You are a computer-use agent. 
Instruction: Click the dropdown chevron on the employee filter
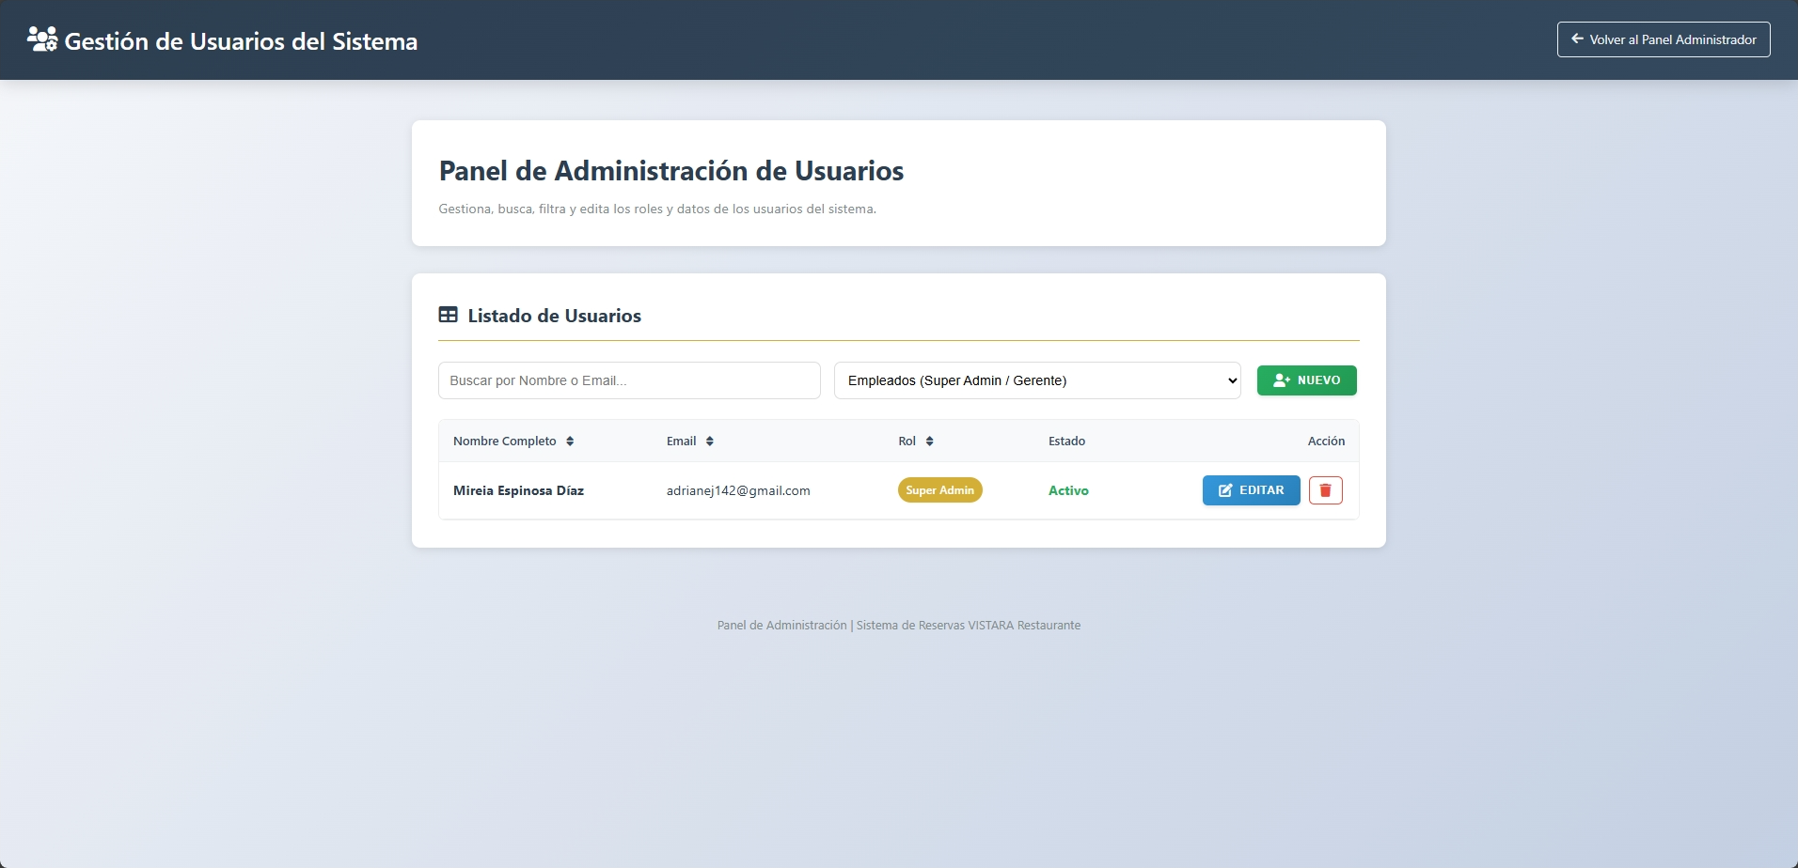click(x=1232, y=380)
